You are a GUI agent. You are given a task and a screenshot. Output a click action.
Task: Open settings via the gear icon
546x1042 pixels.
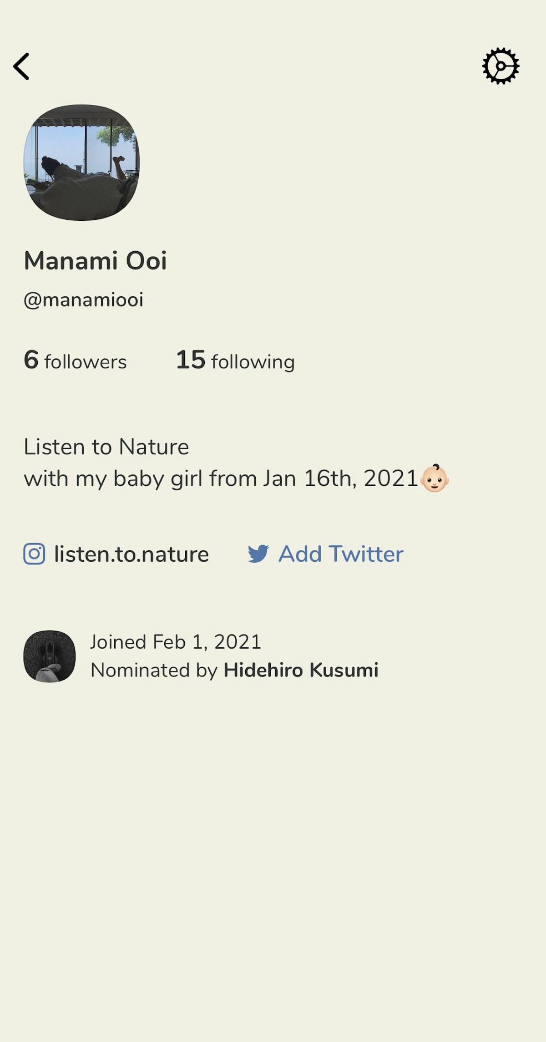click(500, 66)
